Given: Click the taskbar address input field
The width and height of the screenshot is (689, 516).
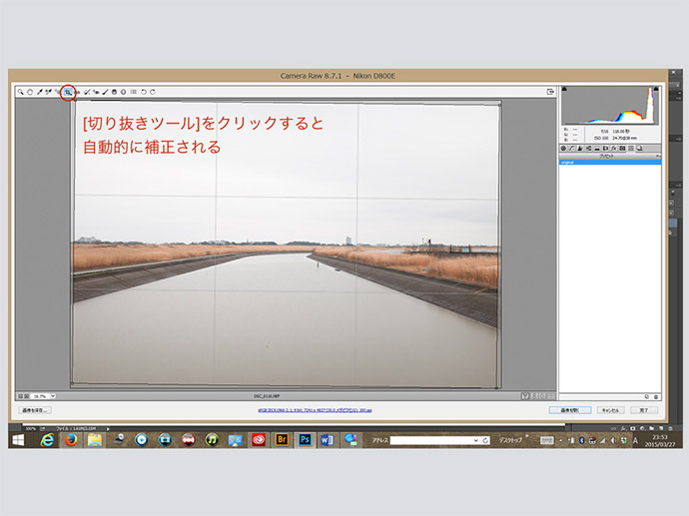Looking at the screenshot, I should coord(431,440).
